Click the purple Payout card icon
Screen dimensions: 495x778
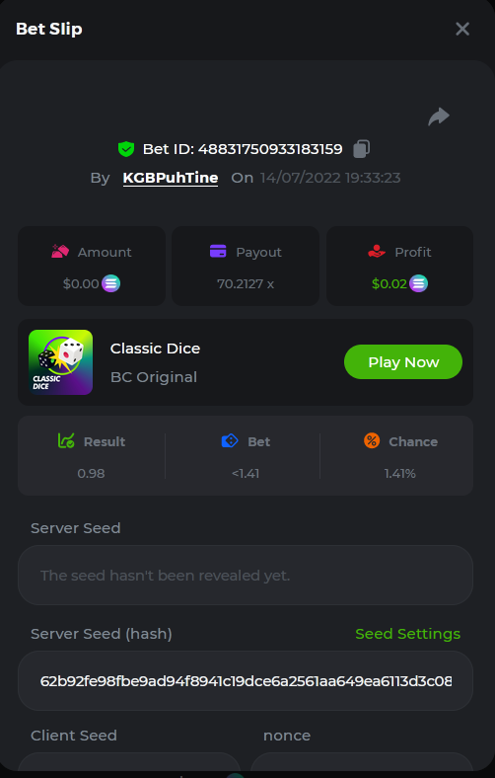coord(218,252)
